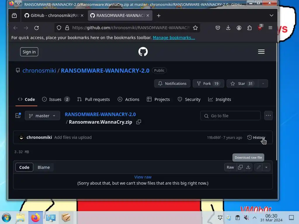
Task: Open the Security tab
Action: tap(189, 99)
